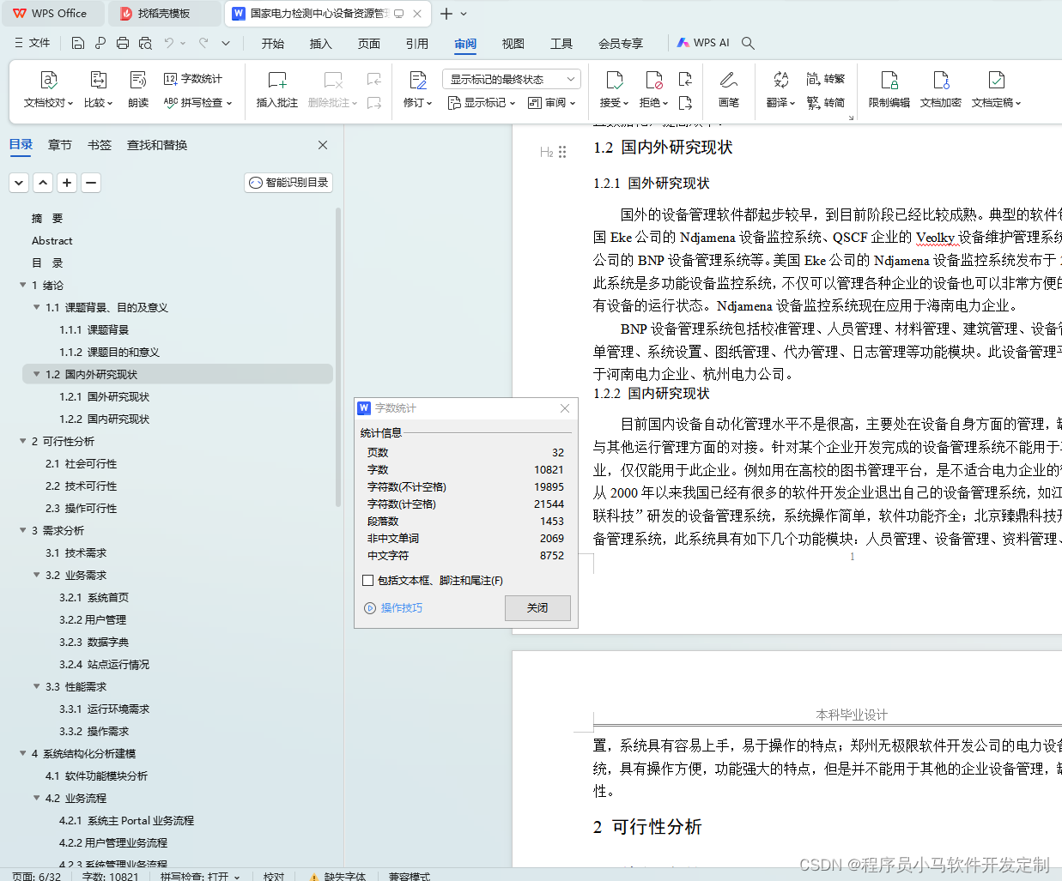Open WPS AI assistant
The width and height of the screenshot is (1062, 881).
pyautogui.click(x=703, y=43)
